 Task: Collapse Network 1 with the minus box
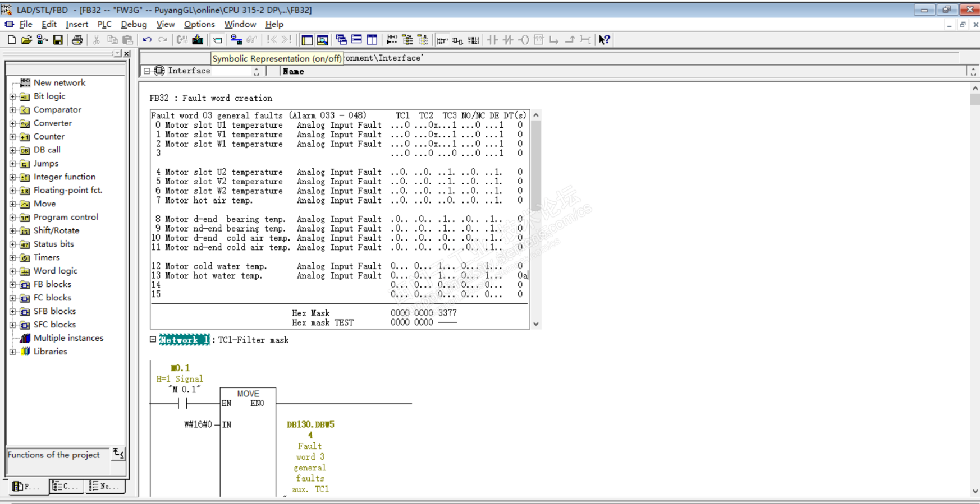(153, 340)
